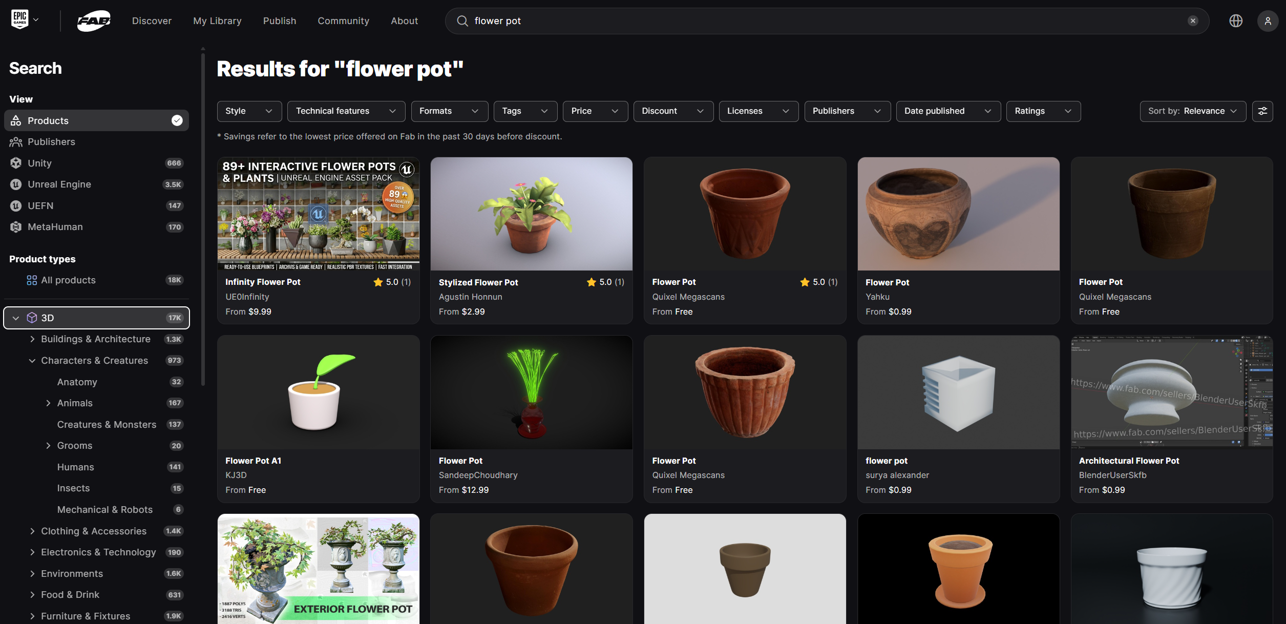1286x624 pixels.
Task: Click the MetaHuman icon in sidebar
Action: (x=16, y=227)
